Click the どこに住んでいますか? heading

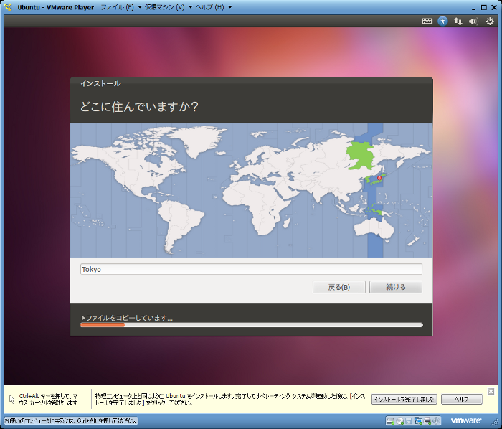[139, 107]
